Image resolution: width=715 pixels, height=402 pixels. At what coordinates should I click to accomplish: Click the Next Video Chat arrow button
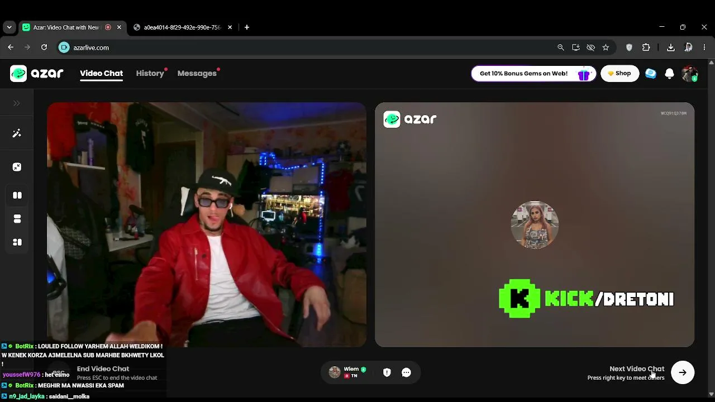tap(683, 372)
